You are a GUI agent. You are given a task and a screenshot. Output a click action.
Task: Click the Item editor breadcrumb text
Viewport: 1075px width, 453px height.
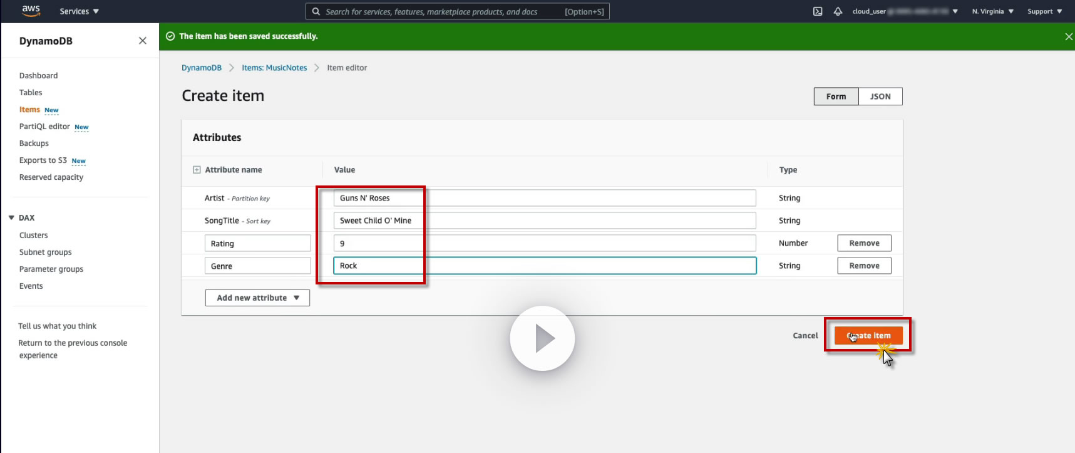pos(347,68)
